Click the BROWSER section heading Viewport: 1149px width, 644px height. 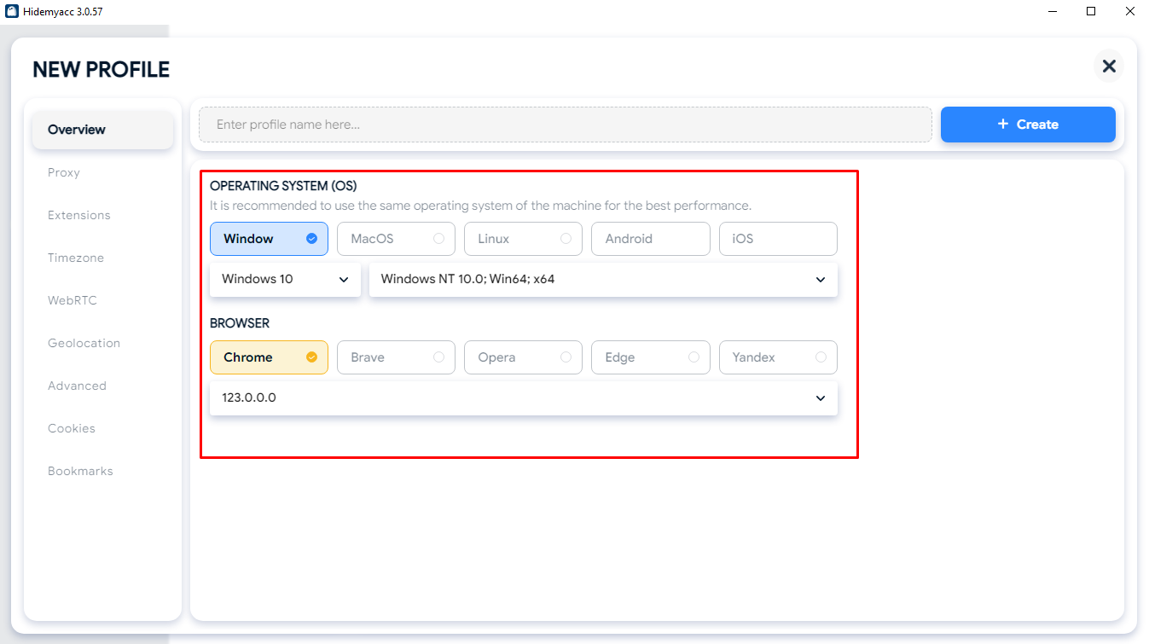(240, 323)
